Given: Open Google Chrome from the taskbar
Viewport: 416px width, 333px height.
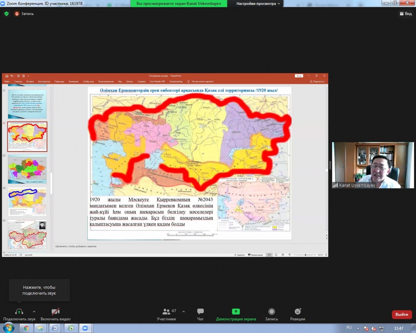Looking at the screenshot, I should (x=26, y=328).
